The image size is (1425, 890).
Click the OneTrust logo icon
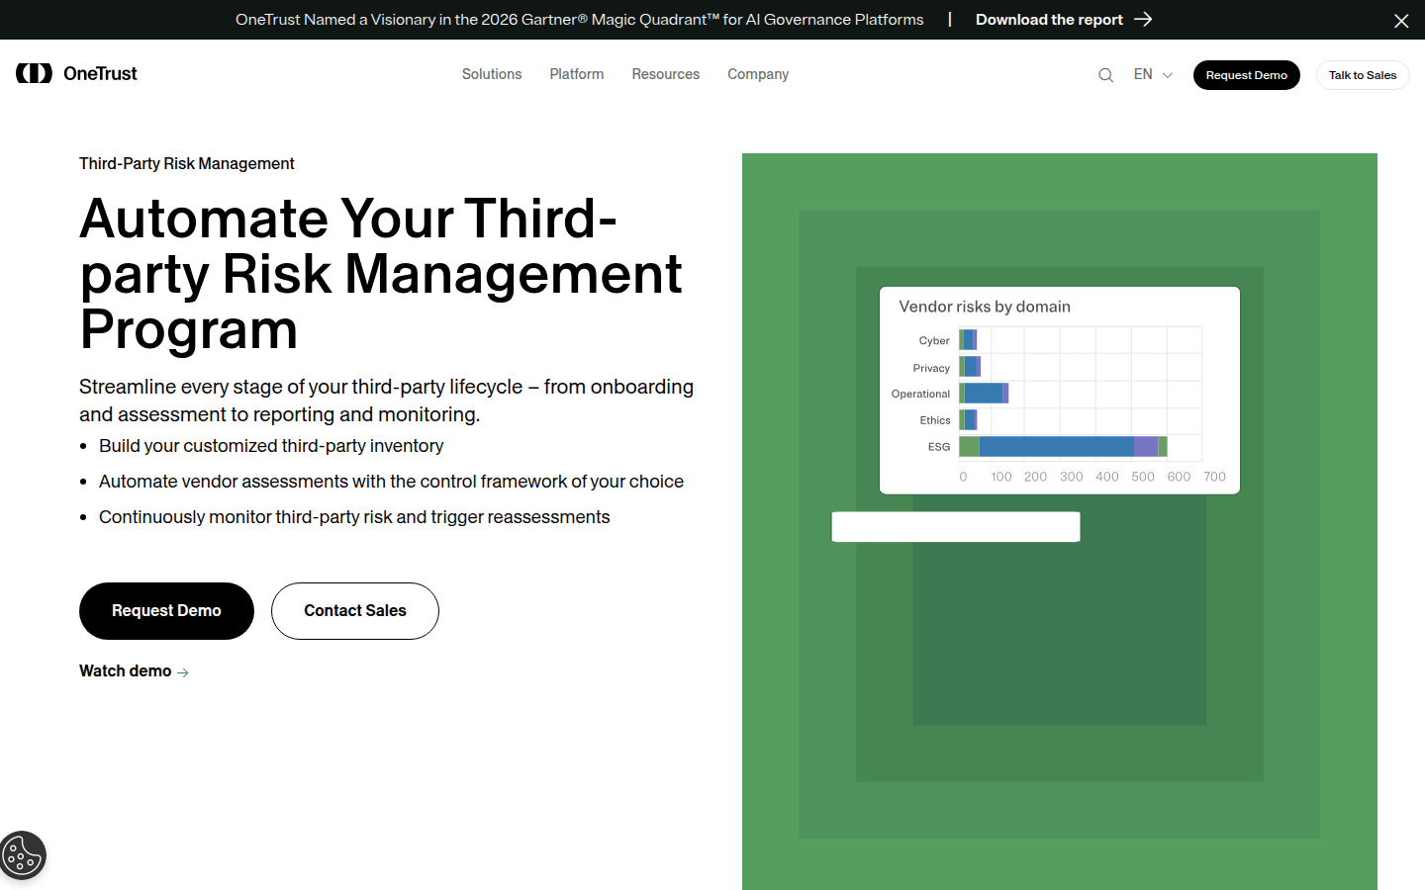coord(34,73)
